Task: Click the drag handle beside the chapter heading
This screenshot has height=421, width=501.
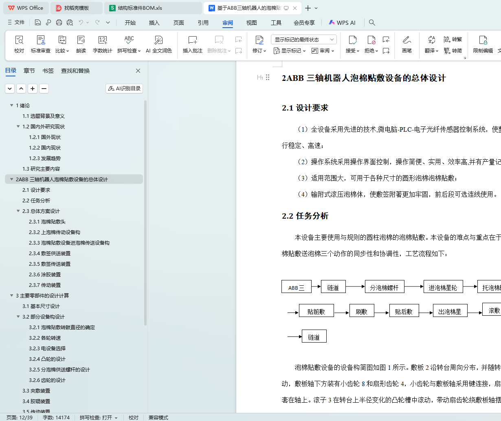Action: tap(268, 77)
